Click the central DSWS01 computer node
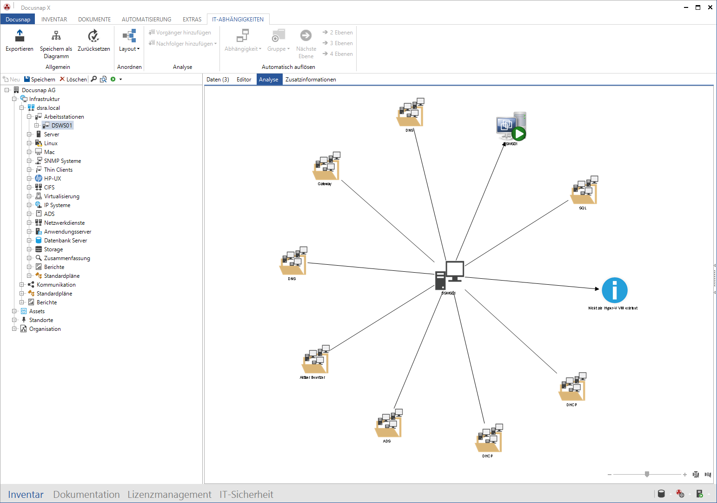Screen dimensions: 717x503 (449, 275)
